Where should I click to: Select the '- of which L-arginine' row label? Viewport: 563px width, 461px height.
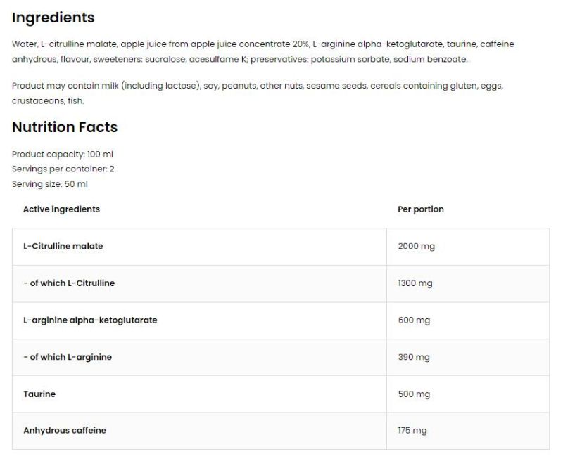click(x=68, y=357)
